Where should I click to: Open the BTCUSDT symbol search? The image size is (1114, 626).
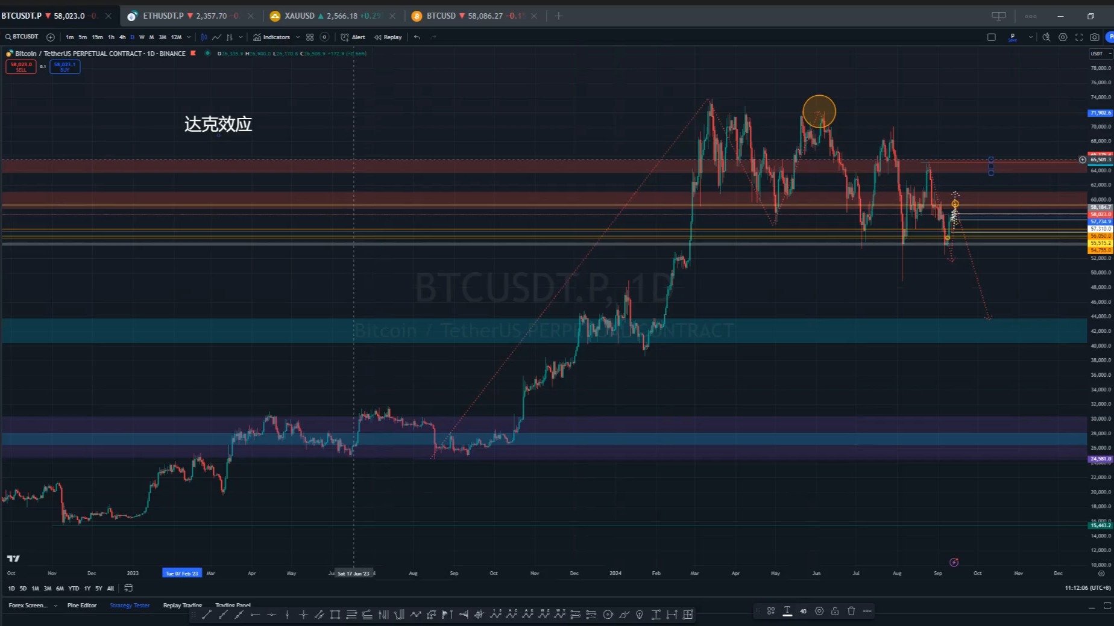(22, 37)
